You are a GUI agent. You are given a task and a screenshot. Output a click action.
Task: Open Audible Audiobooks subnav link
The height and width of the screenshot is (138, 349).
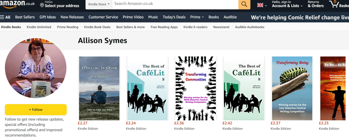click(249, 27)
